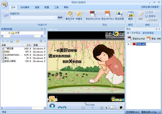The image size is (162, 114).
Task: Pin the 导出 panel
Action: [x=156, y=29]
